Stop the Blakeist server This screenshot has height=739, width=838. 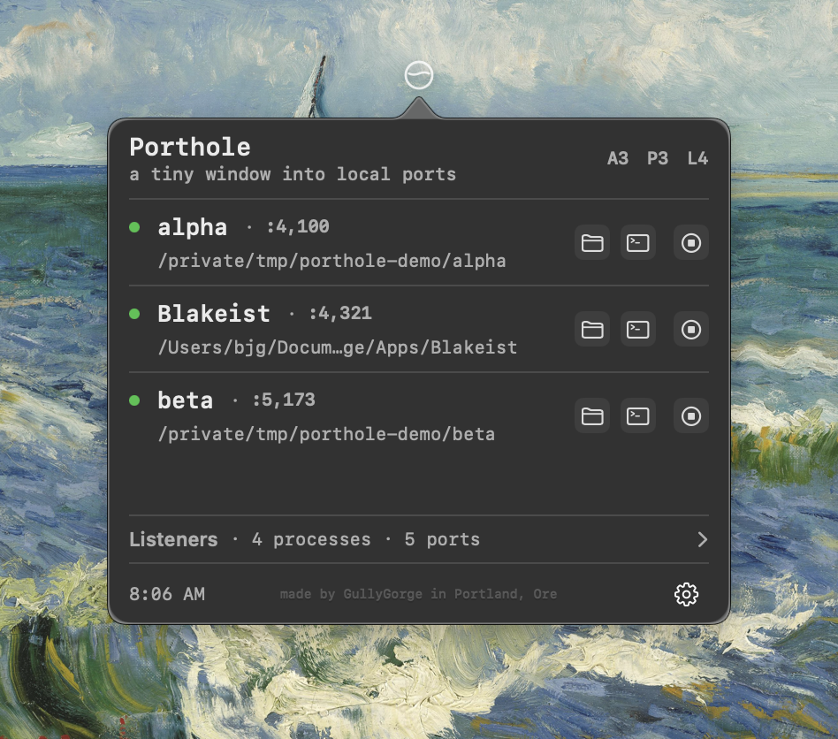pos(690,330)
